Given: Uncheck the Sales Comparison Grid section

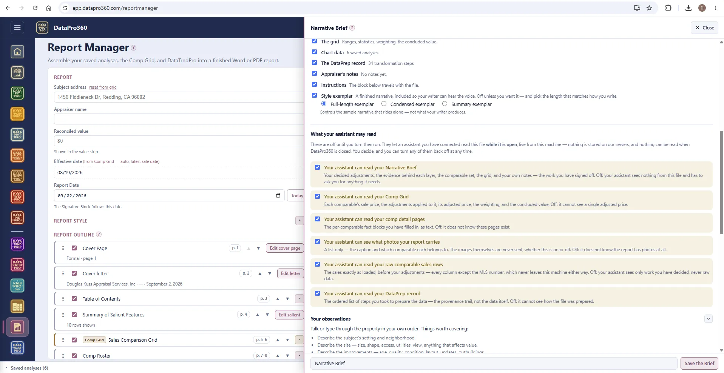Looking at the screenshot, I should click(x=74, y=340).
